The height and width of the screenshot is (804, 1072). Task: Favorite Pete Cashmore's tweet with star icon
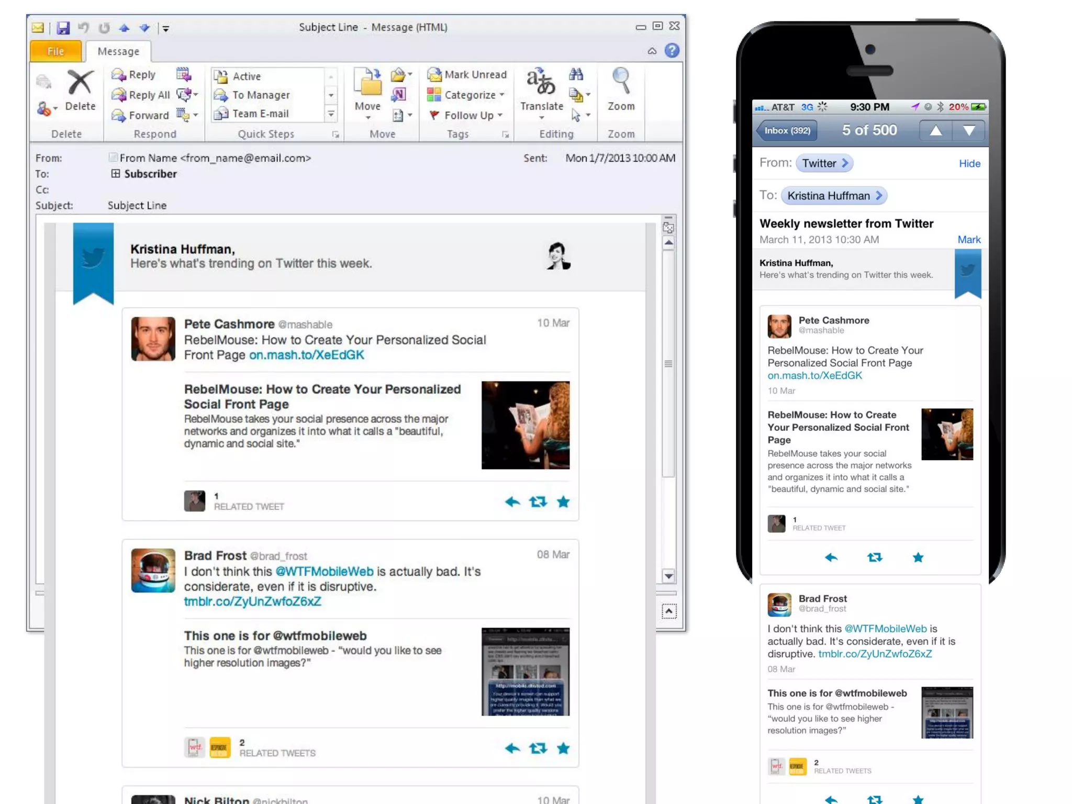tap(563, 502)
